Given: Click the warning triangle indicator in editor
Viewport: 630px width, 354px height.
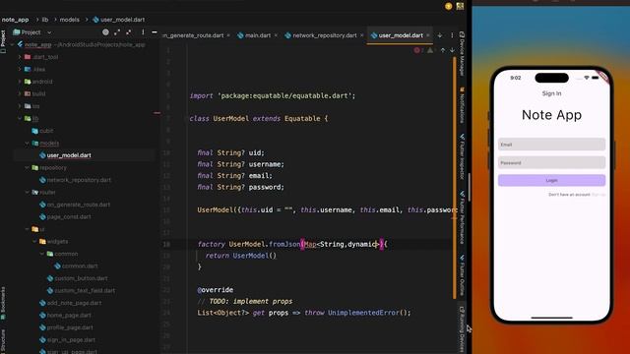Looking at the screenshot, I should pyautogui.click(x=431, y=50).
